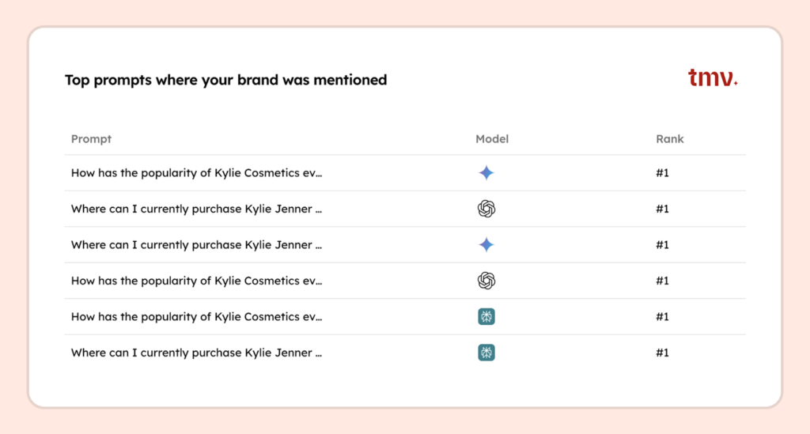810x434 pixels.
Task: Click the #1 rank in the first row
Action: [662, 173]
